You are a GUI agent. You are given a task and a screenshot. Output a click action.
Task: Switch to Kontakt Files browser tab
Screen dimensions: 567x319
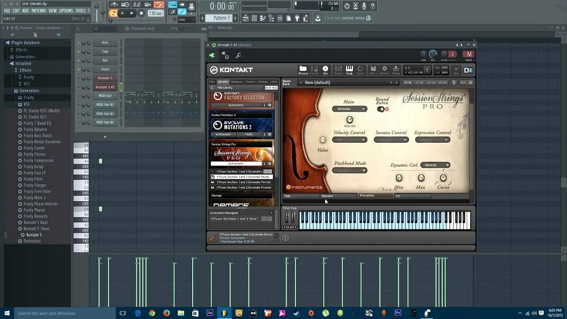click(212, 82)
